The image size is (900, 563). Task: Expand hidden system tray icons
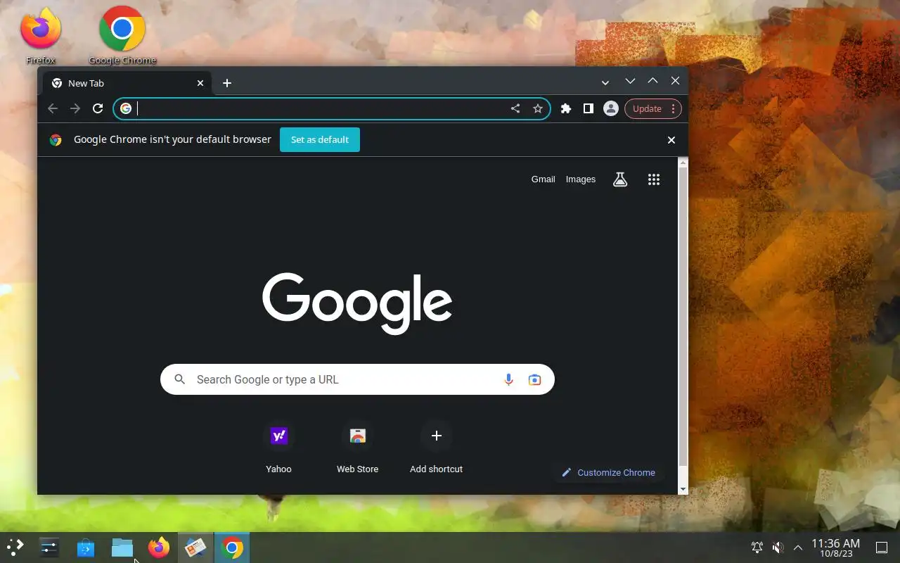pyautogui.click(x=798, y=548)
